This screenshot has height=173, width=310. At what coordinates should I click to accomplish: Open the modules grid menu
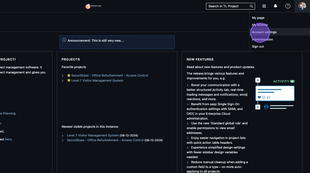pyautogui.click(x=264, y=6)
